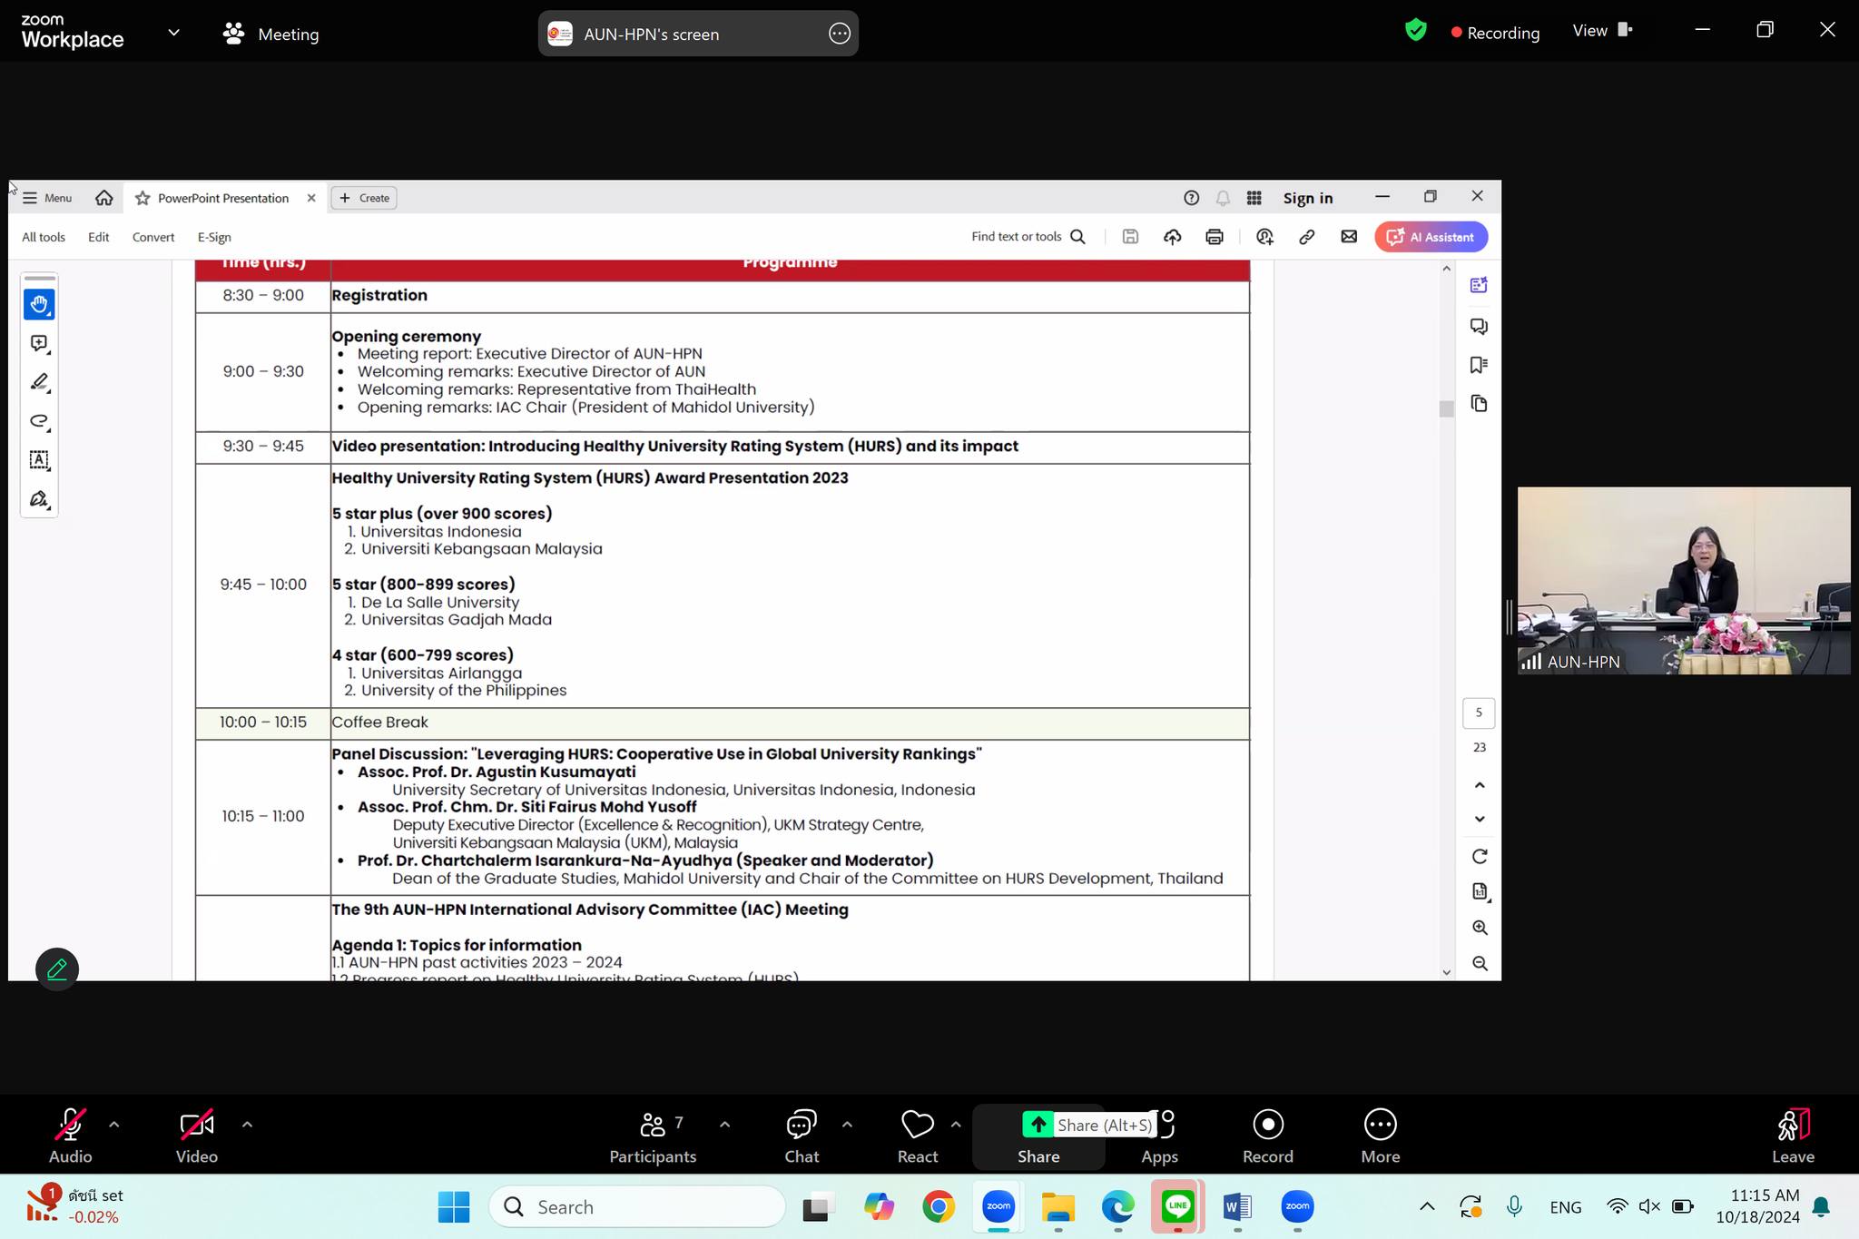Zoom in on the PDF page
1859x1239 pixels.
(x=1480, y=928)
